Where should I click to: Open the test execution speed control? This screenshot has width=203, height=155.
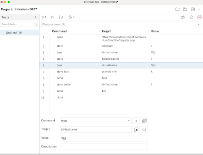pos(71,17)
